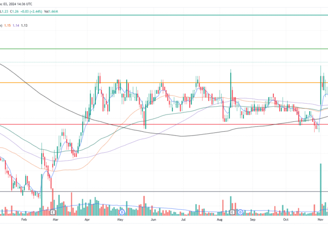Select the upper teal horizontal line
328x233 pixels.
[164, 15]
